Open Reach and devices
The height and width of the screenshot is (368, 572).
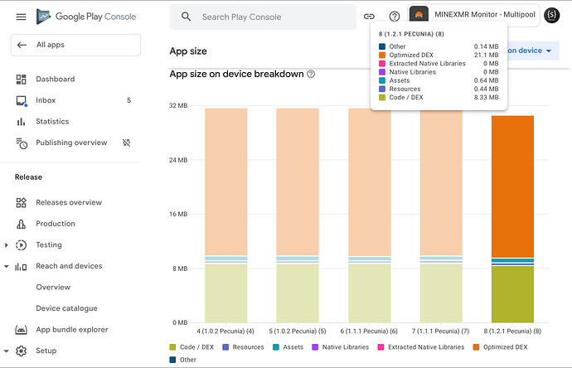click(69, 266)
